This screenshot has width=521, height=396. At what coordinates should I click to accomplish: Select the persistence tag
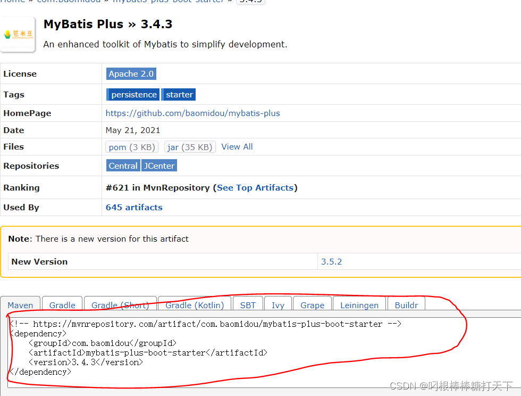[x=132, y=94]
